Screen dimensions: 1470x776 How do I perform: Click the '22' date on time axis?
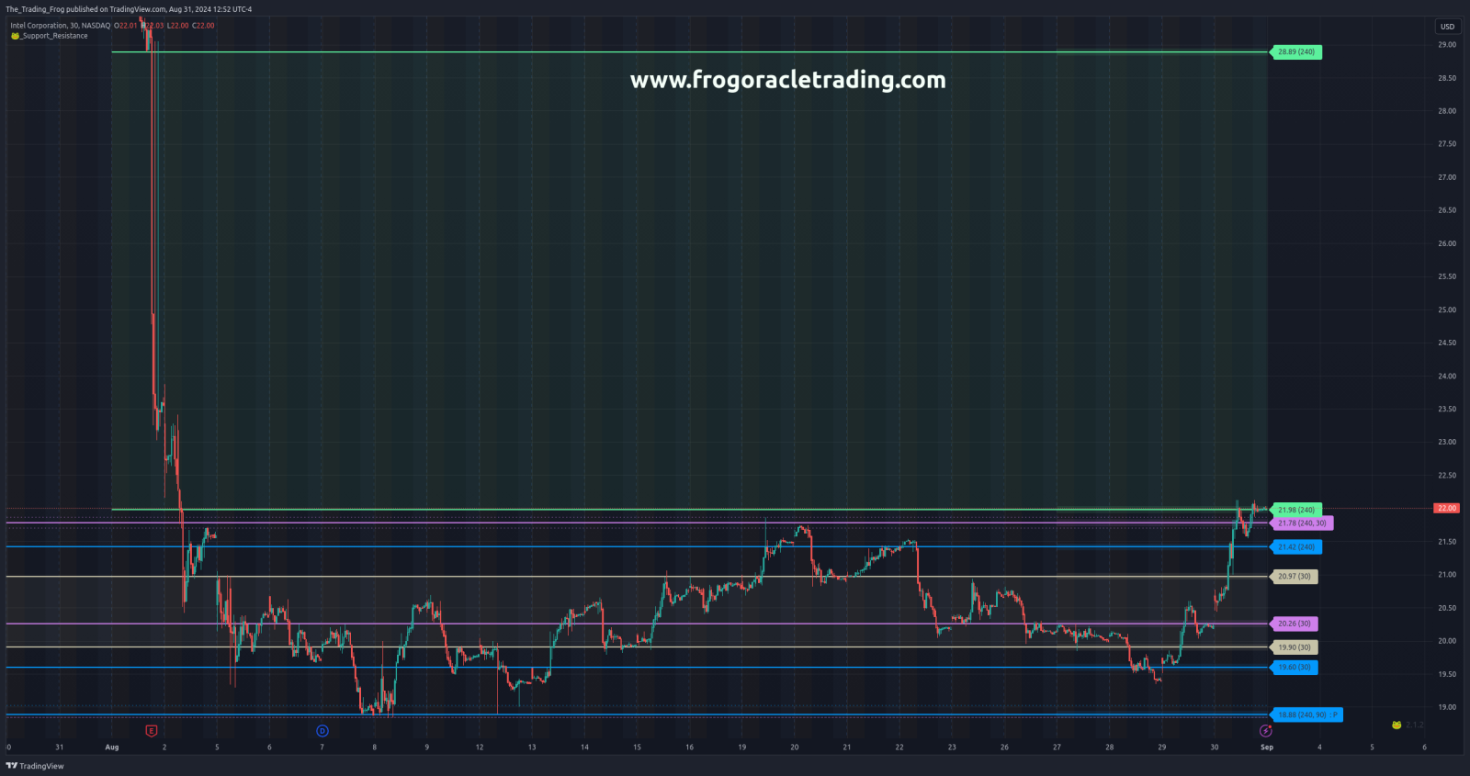899,748
